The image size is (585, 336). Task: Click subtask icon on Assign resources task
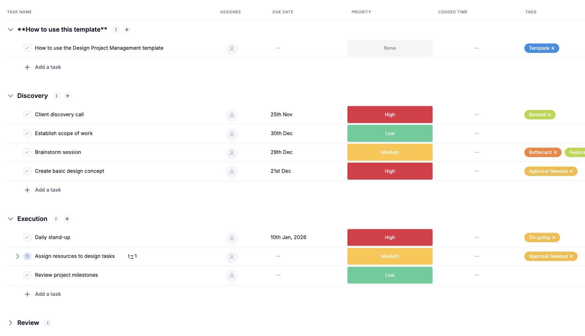point(131,257)
